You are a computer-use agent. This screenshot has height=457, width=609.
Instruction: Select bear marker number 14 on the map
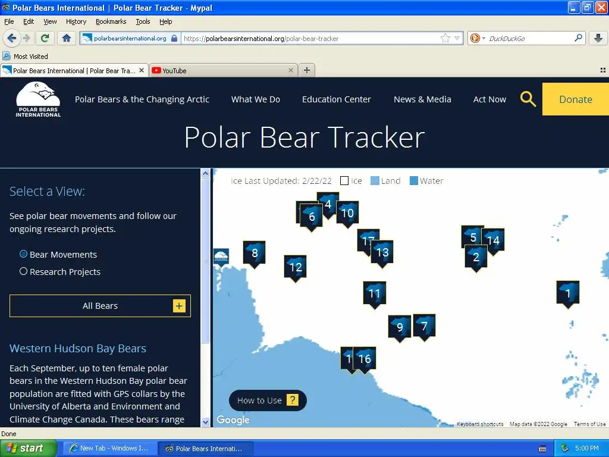click(493, 241)
